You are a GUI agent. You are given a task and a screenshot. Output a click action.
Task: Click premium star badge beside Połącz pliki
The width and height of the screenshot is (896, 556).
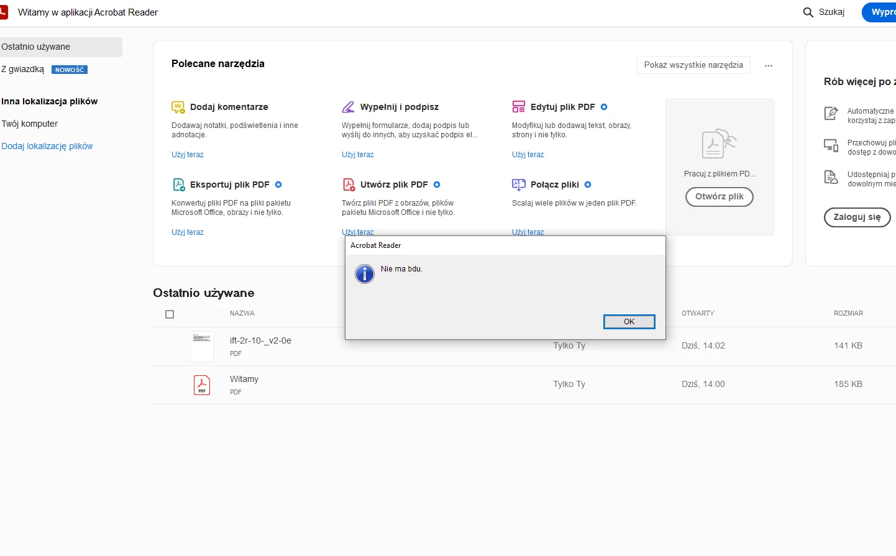pyautogui.click(x=588, y=185)
